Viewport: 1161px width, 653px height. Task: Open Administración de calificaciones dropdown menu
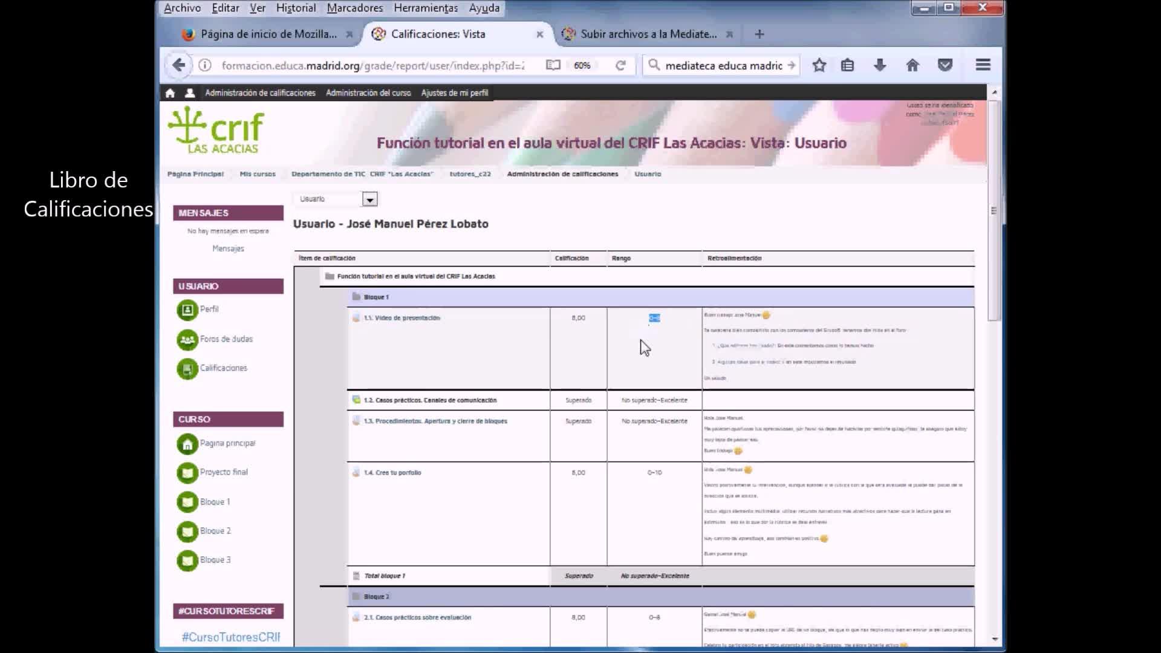click(x=260, y=93)
